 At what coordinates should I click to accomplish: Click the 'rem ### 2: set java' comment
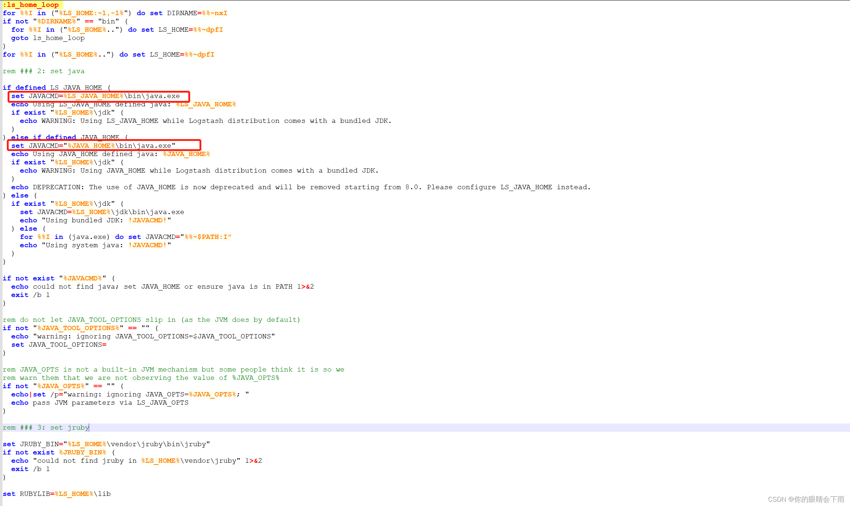[x=44, y=71]
